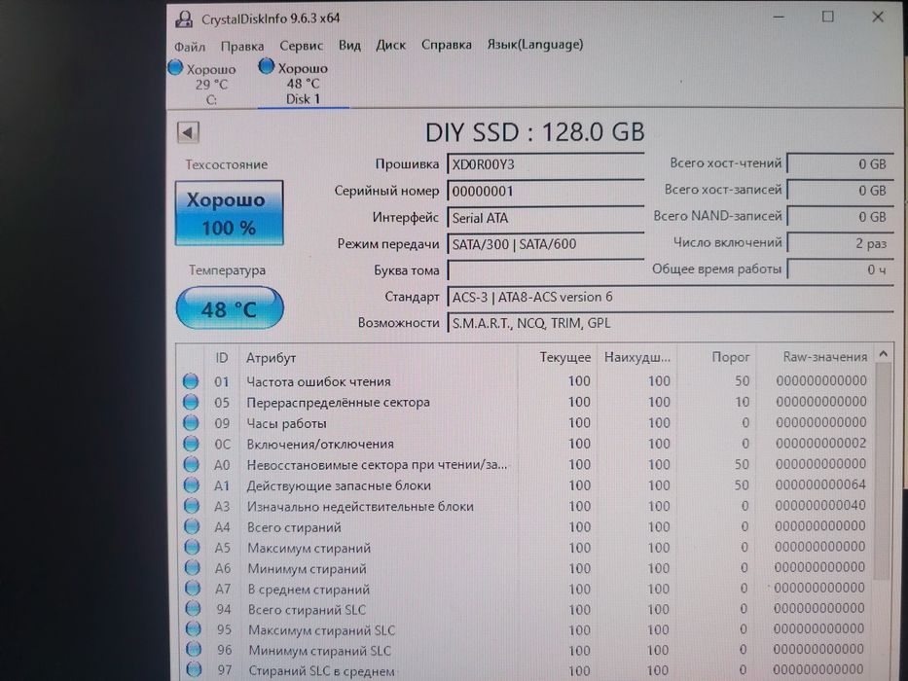Click the interface field Serial ATA
Screen dimensions: 908x681
(x=546, y=218)
